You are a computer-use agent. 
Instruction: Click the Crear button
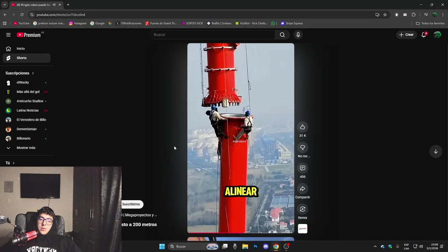[x=406, y=35]
